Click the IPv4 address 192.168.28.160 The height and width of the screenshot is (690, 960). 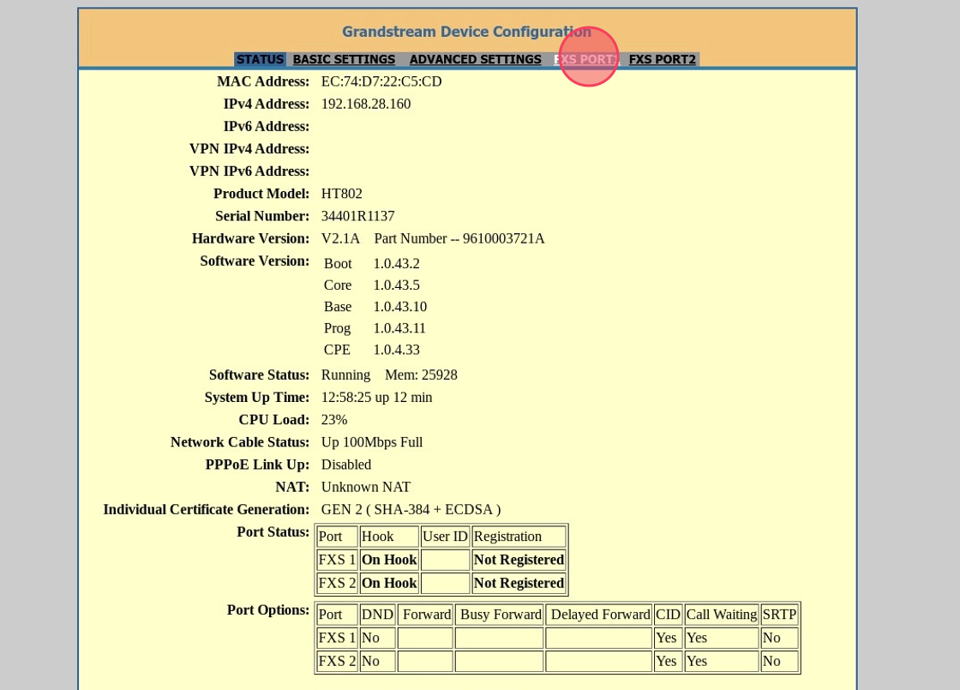coord(366,104)
